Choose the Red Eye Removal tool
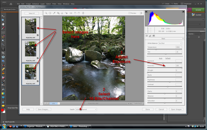Image resolution: width=207 pixels, height=130 pixels. coord(66,13)
